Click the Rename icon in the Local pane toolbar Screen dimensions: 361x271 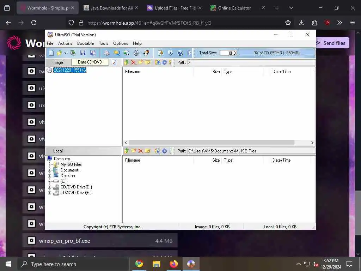click(148, 151)
